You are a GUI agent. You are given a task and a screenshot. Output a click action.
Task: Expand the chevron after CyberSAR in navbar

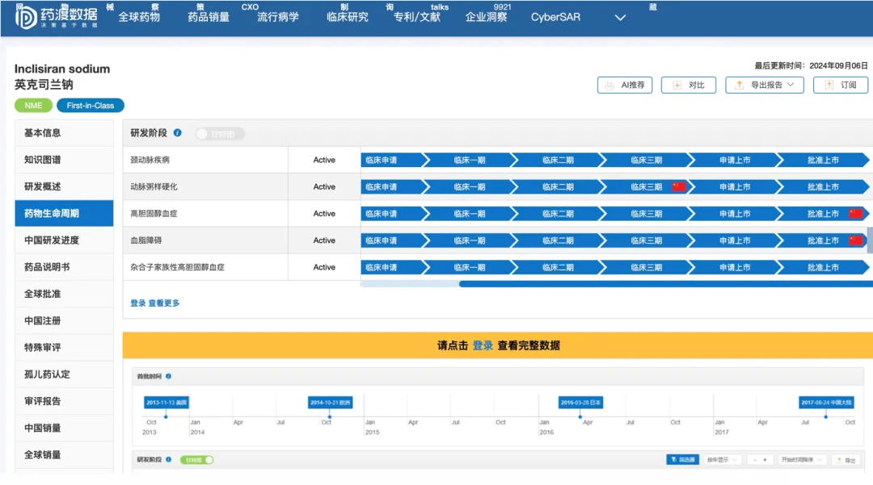coord(620,18)
